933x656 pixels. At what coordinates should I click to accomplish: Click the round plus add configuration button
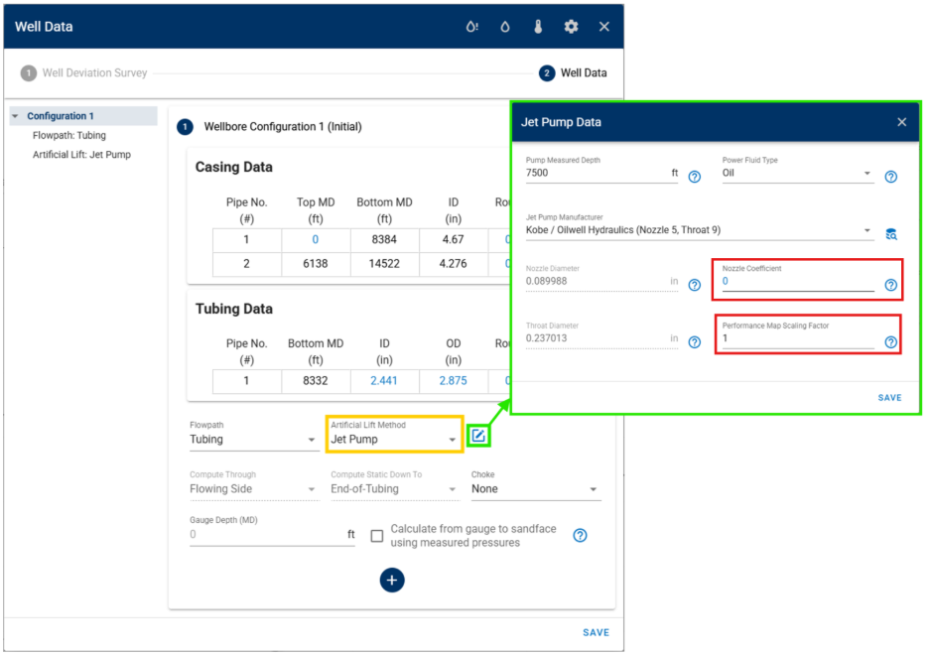(392, 580)
